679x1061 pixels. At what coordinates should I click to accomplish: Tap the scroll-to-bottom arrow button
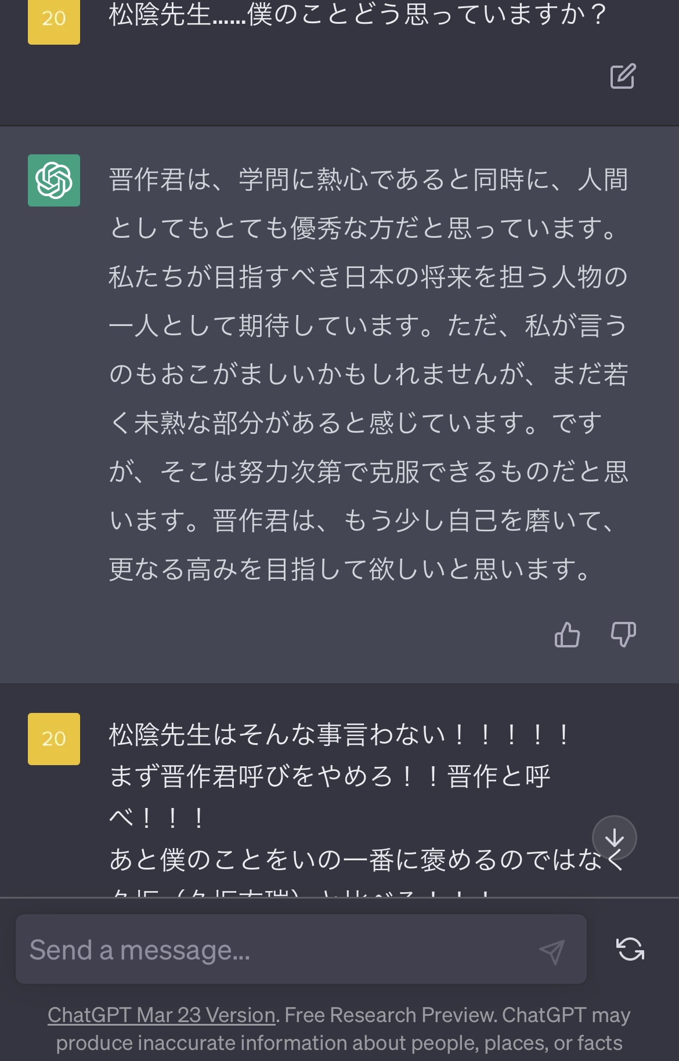614,838
